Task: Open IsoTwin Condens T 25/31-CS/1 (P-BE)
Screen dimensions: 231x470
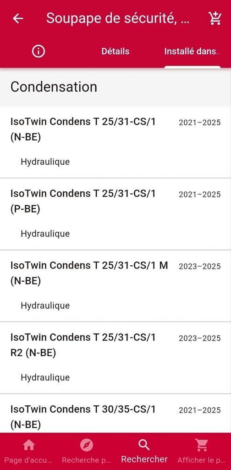Action: click(115, 214)
